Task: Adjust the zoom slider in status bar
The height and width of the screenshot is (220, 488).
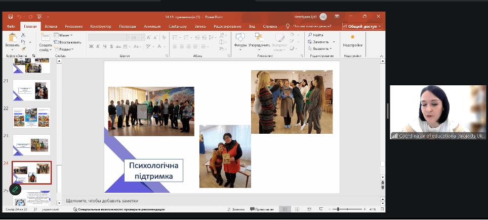Action: click(338, 209)
